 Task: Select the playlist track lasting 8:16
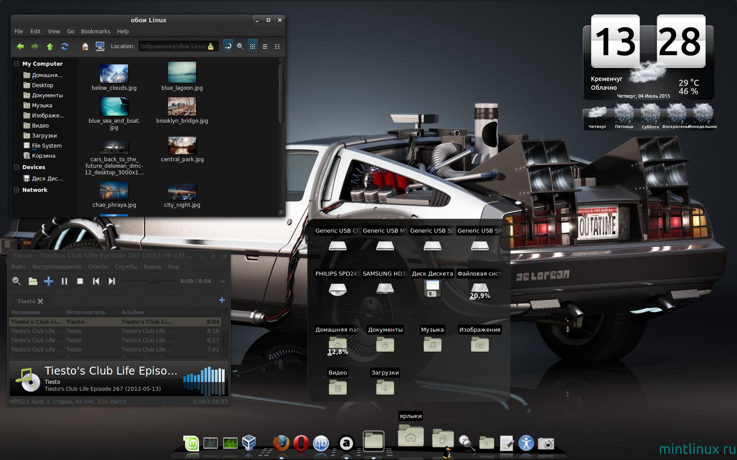115,331
